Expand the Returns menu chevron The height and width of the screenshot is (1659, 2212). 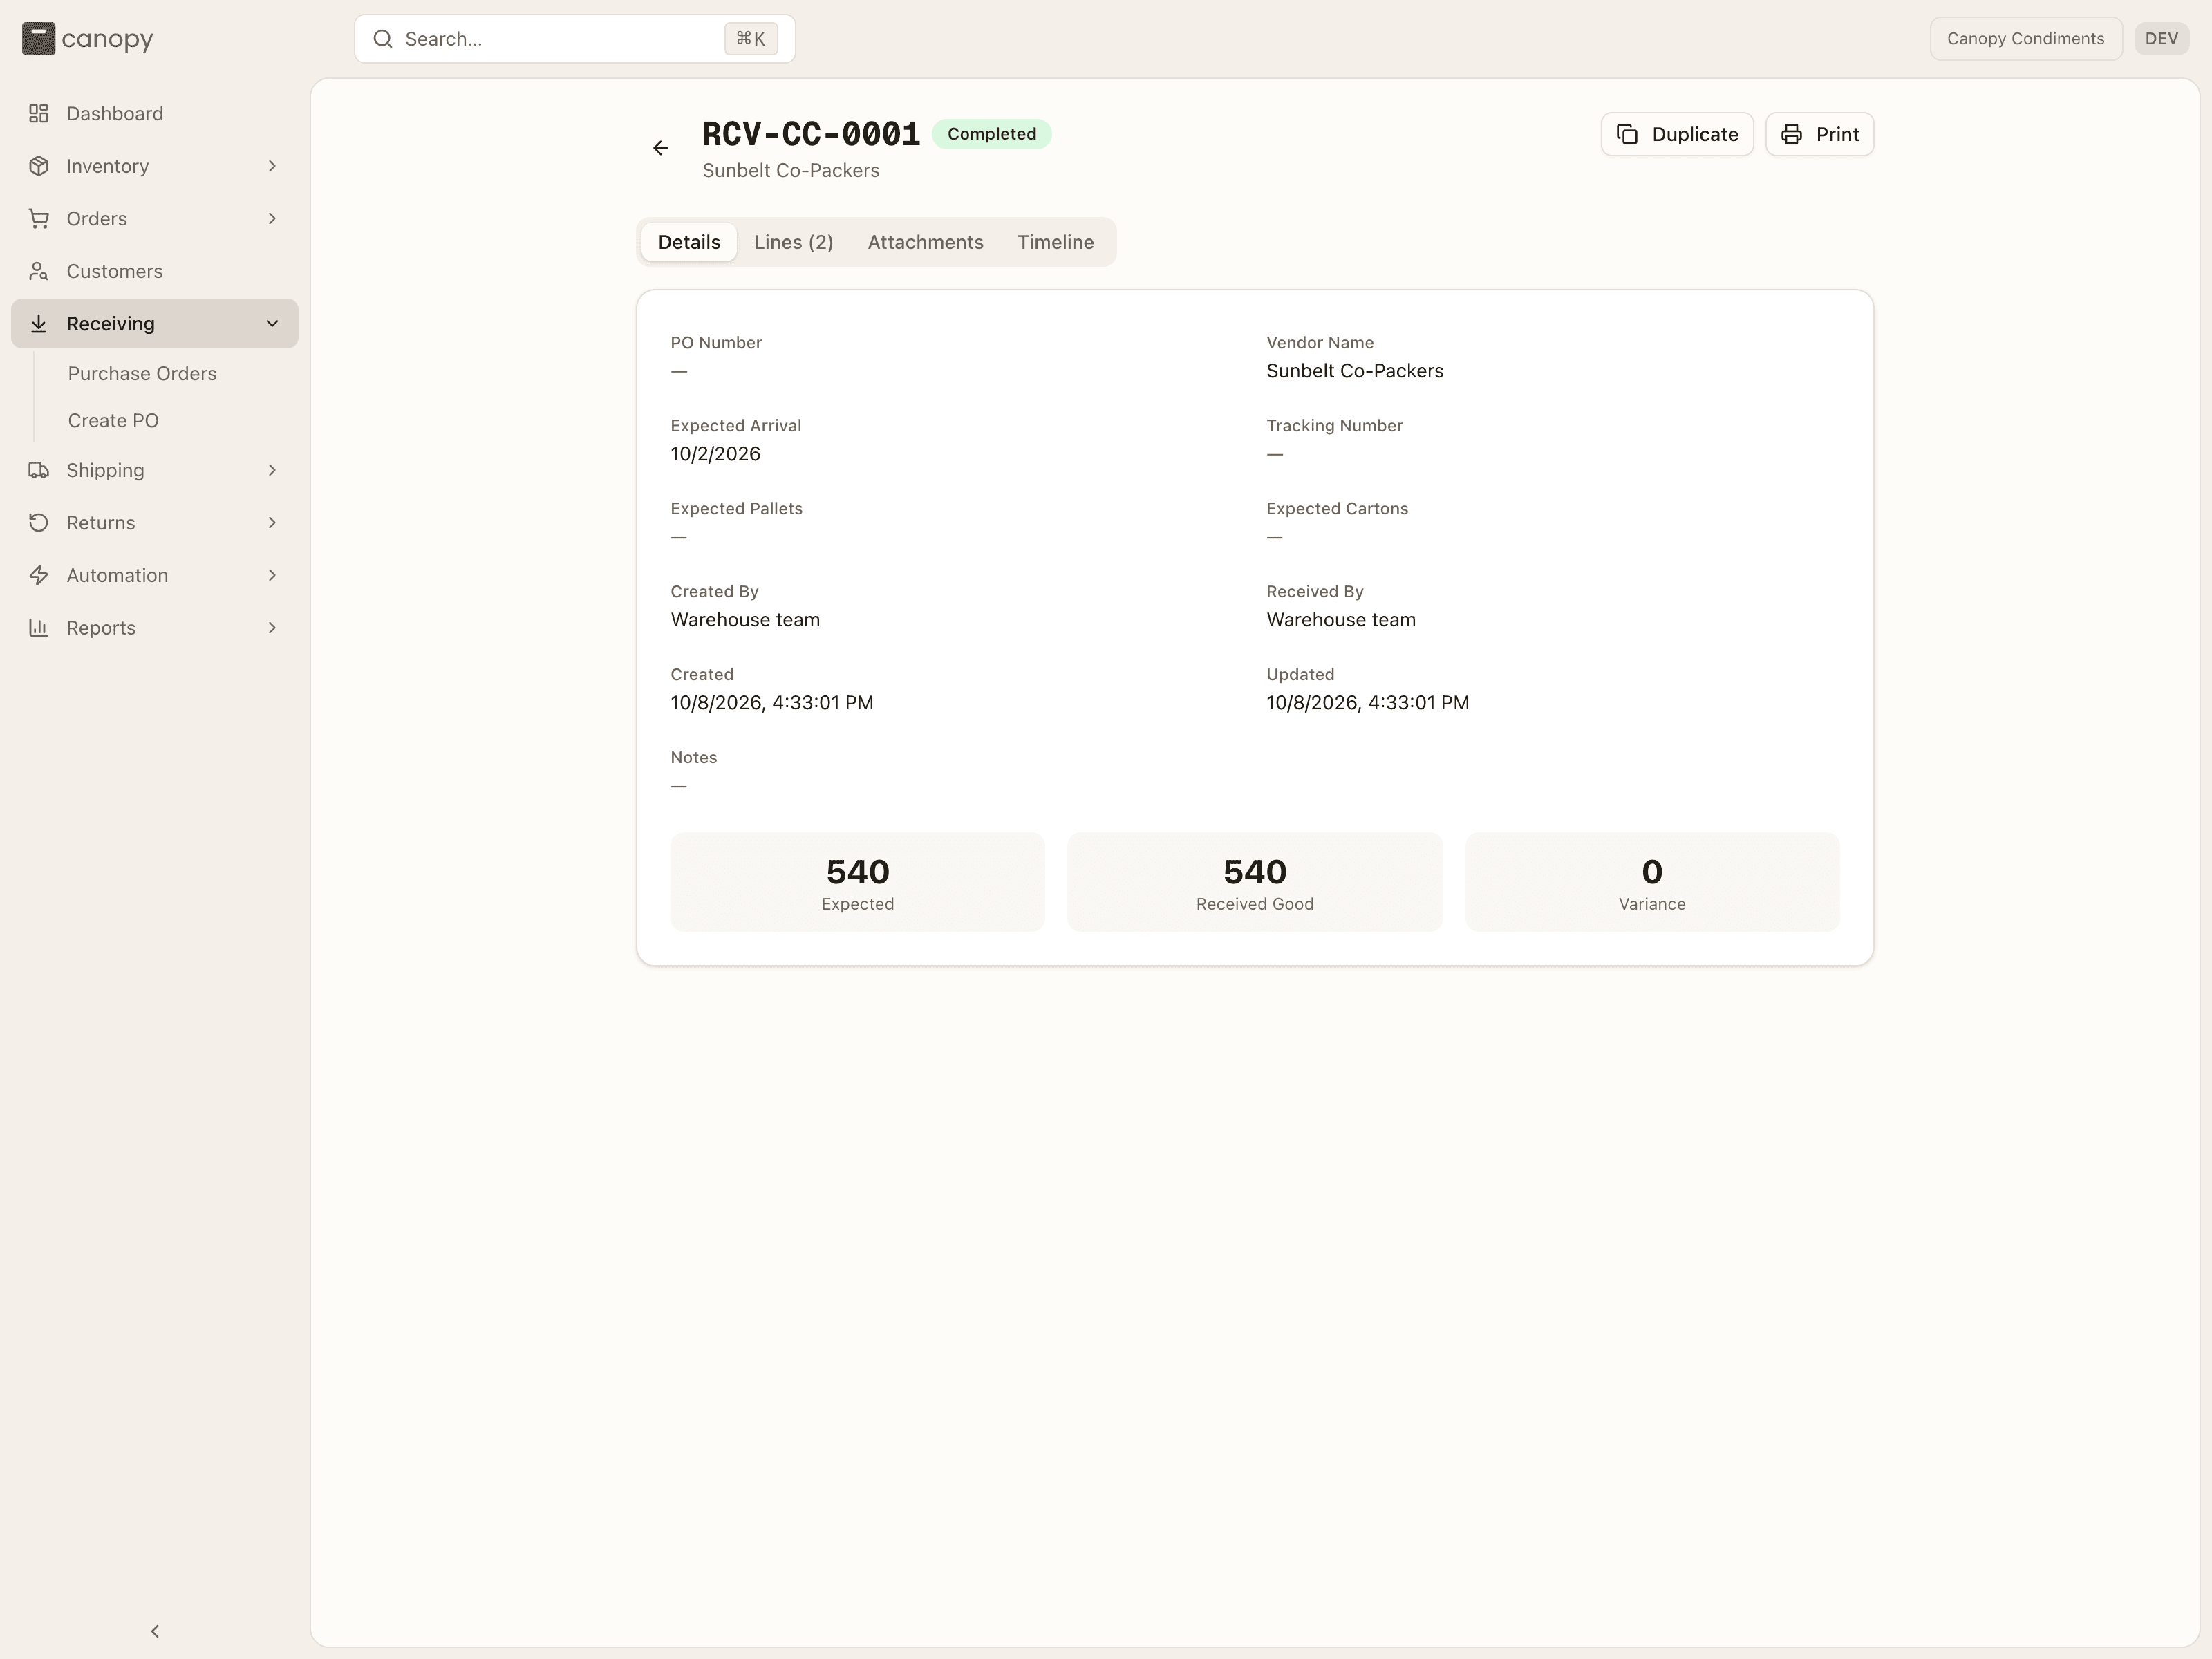pos(272,522)
